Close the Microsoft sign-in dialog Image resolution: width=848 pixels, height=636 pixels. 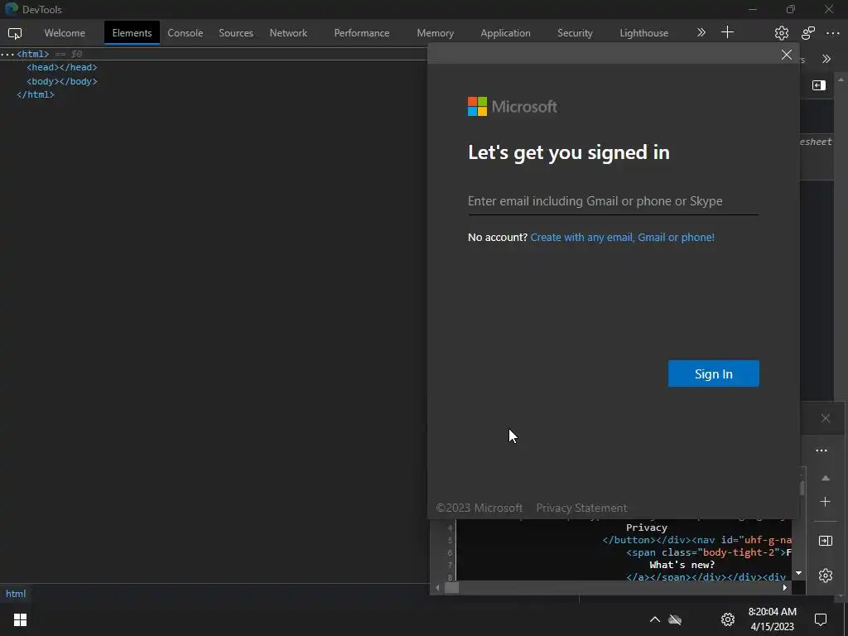pyautogui.click(x=787, y=55)
